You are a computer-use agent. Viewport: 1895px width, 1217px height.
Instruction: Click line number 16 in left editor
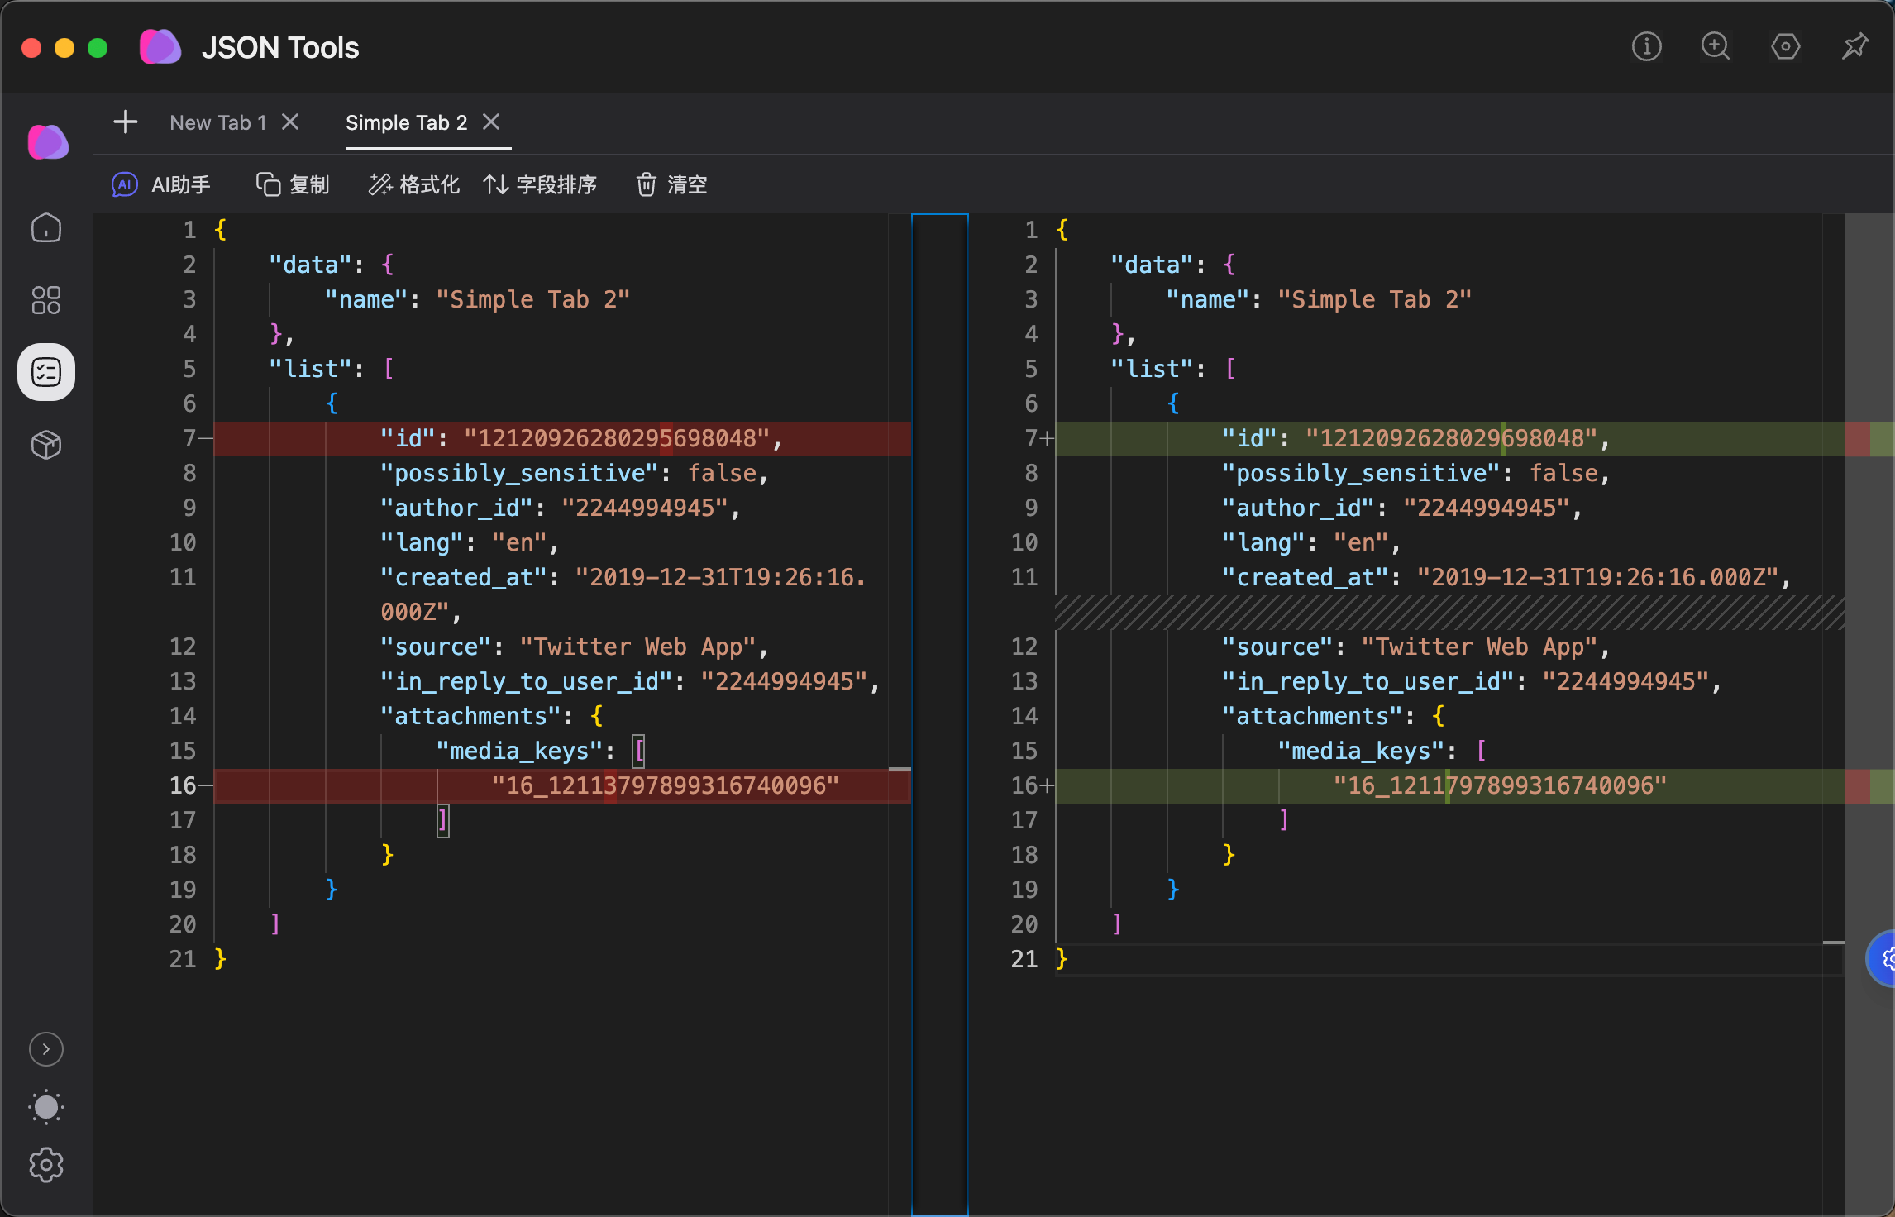coord(183,785)
